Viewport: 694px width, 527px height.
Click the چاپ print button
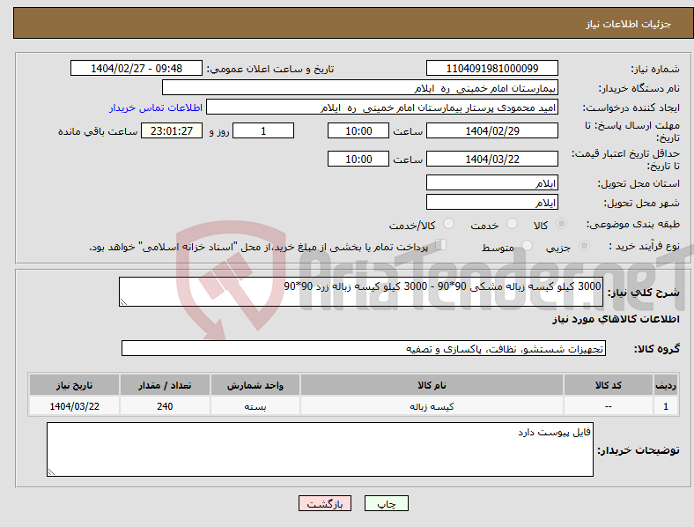coord(386,503)
